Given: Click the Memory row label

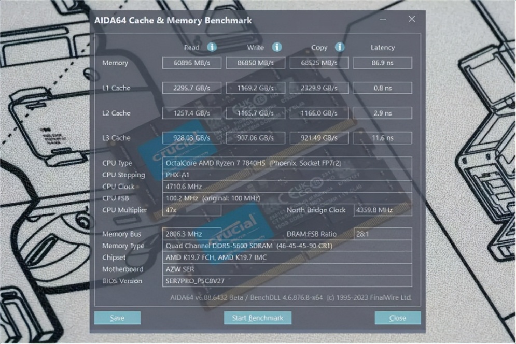Looking at the screenshot, I should click(x=115, y=63).
